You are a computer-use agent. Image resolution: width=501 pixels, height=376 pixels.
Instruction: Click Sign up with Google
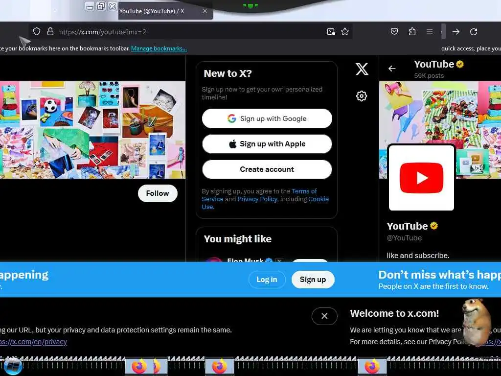[x=267, y=118]
